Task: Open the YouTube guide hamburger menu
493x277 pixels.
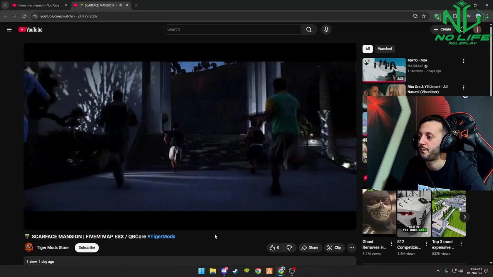Action: coord(9,30)
